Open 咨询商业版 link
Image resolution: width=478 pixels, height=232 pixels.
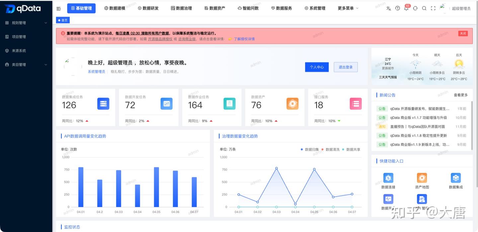click(x=187, y=39)
